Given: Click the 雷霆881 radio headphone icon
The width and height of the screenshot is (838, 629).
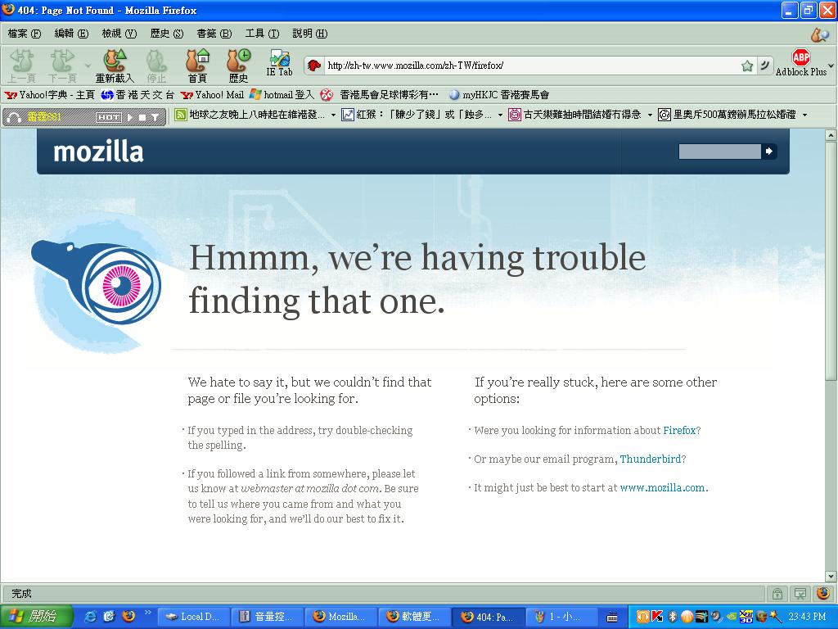Looking at the screenshot, I should (14, 116).
